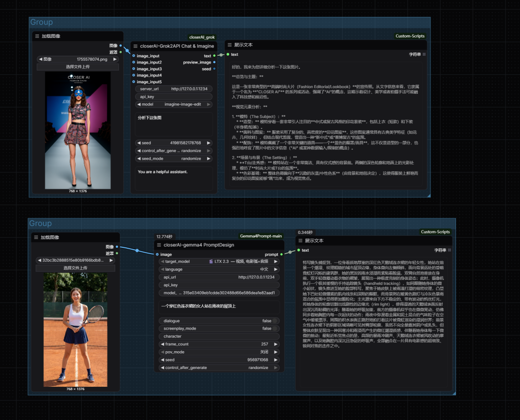Click 选择文件上传 under 1755578074.png

point(78,66)
